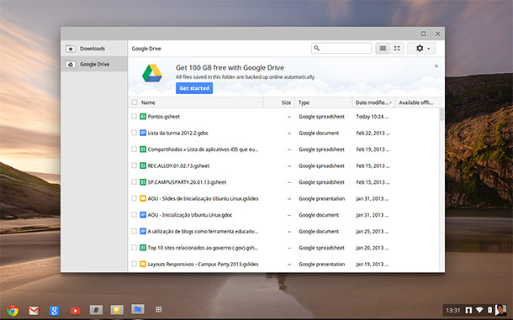Screen dimensions: 513x320
Task: Open the gear settings menu
Action: [x=421, y=49]
